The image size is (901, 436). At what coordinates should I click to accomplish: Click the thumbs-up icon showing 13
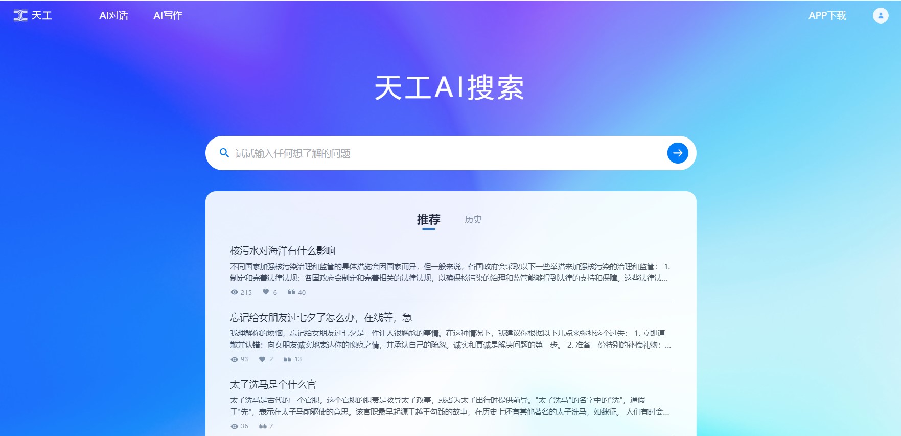coord(288,359)
